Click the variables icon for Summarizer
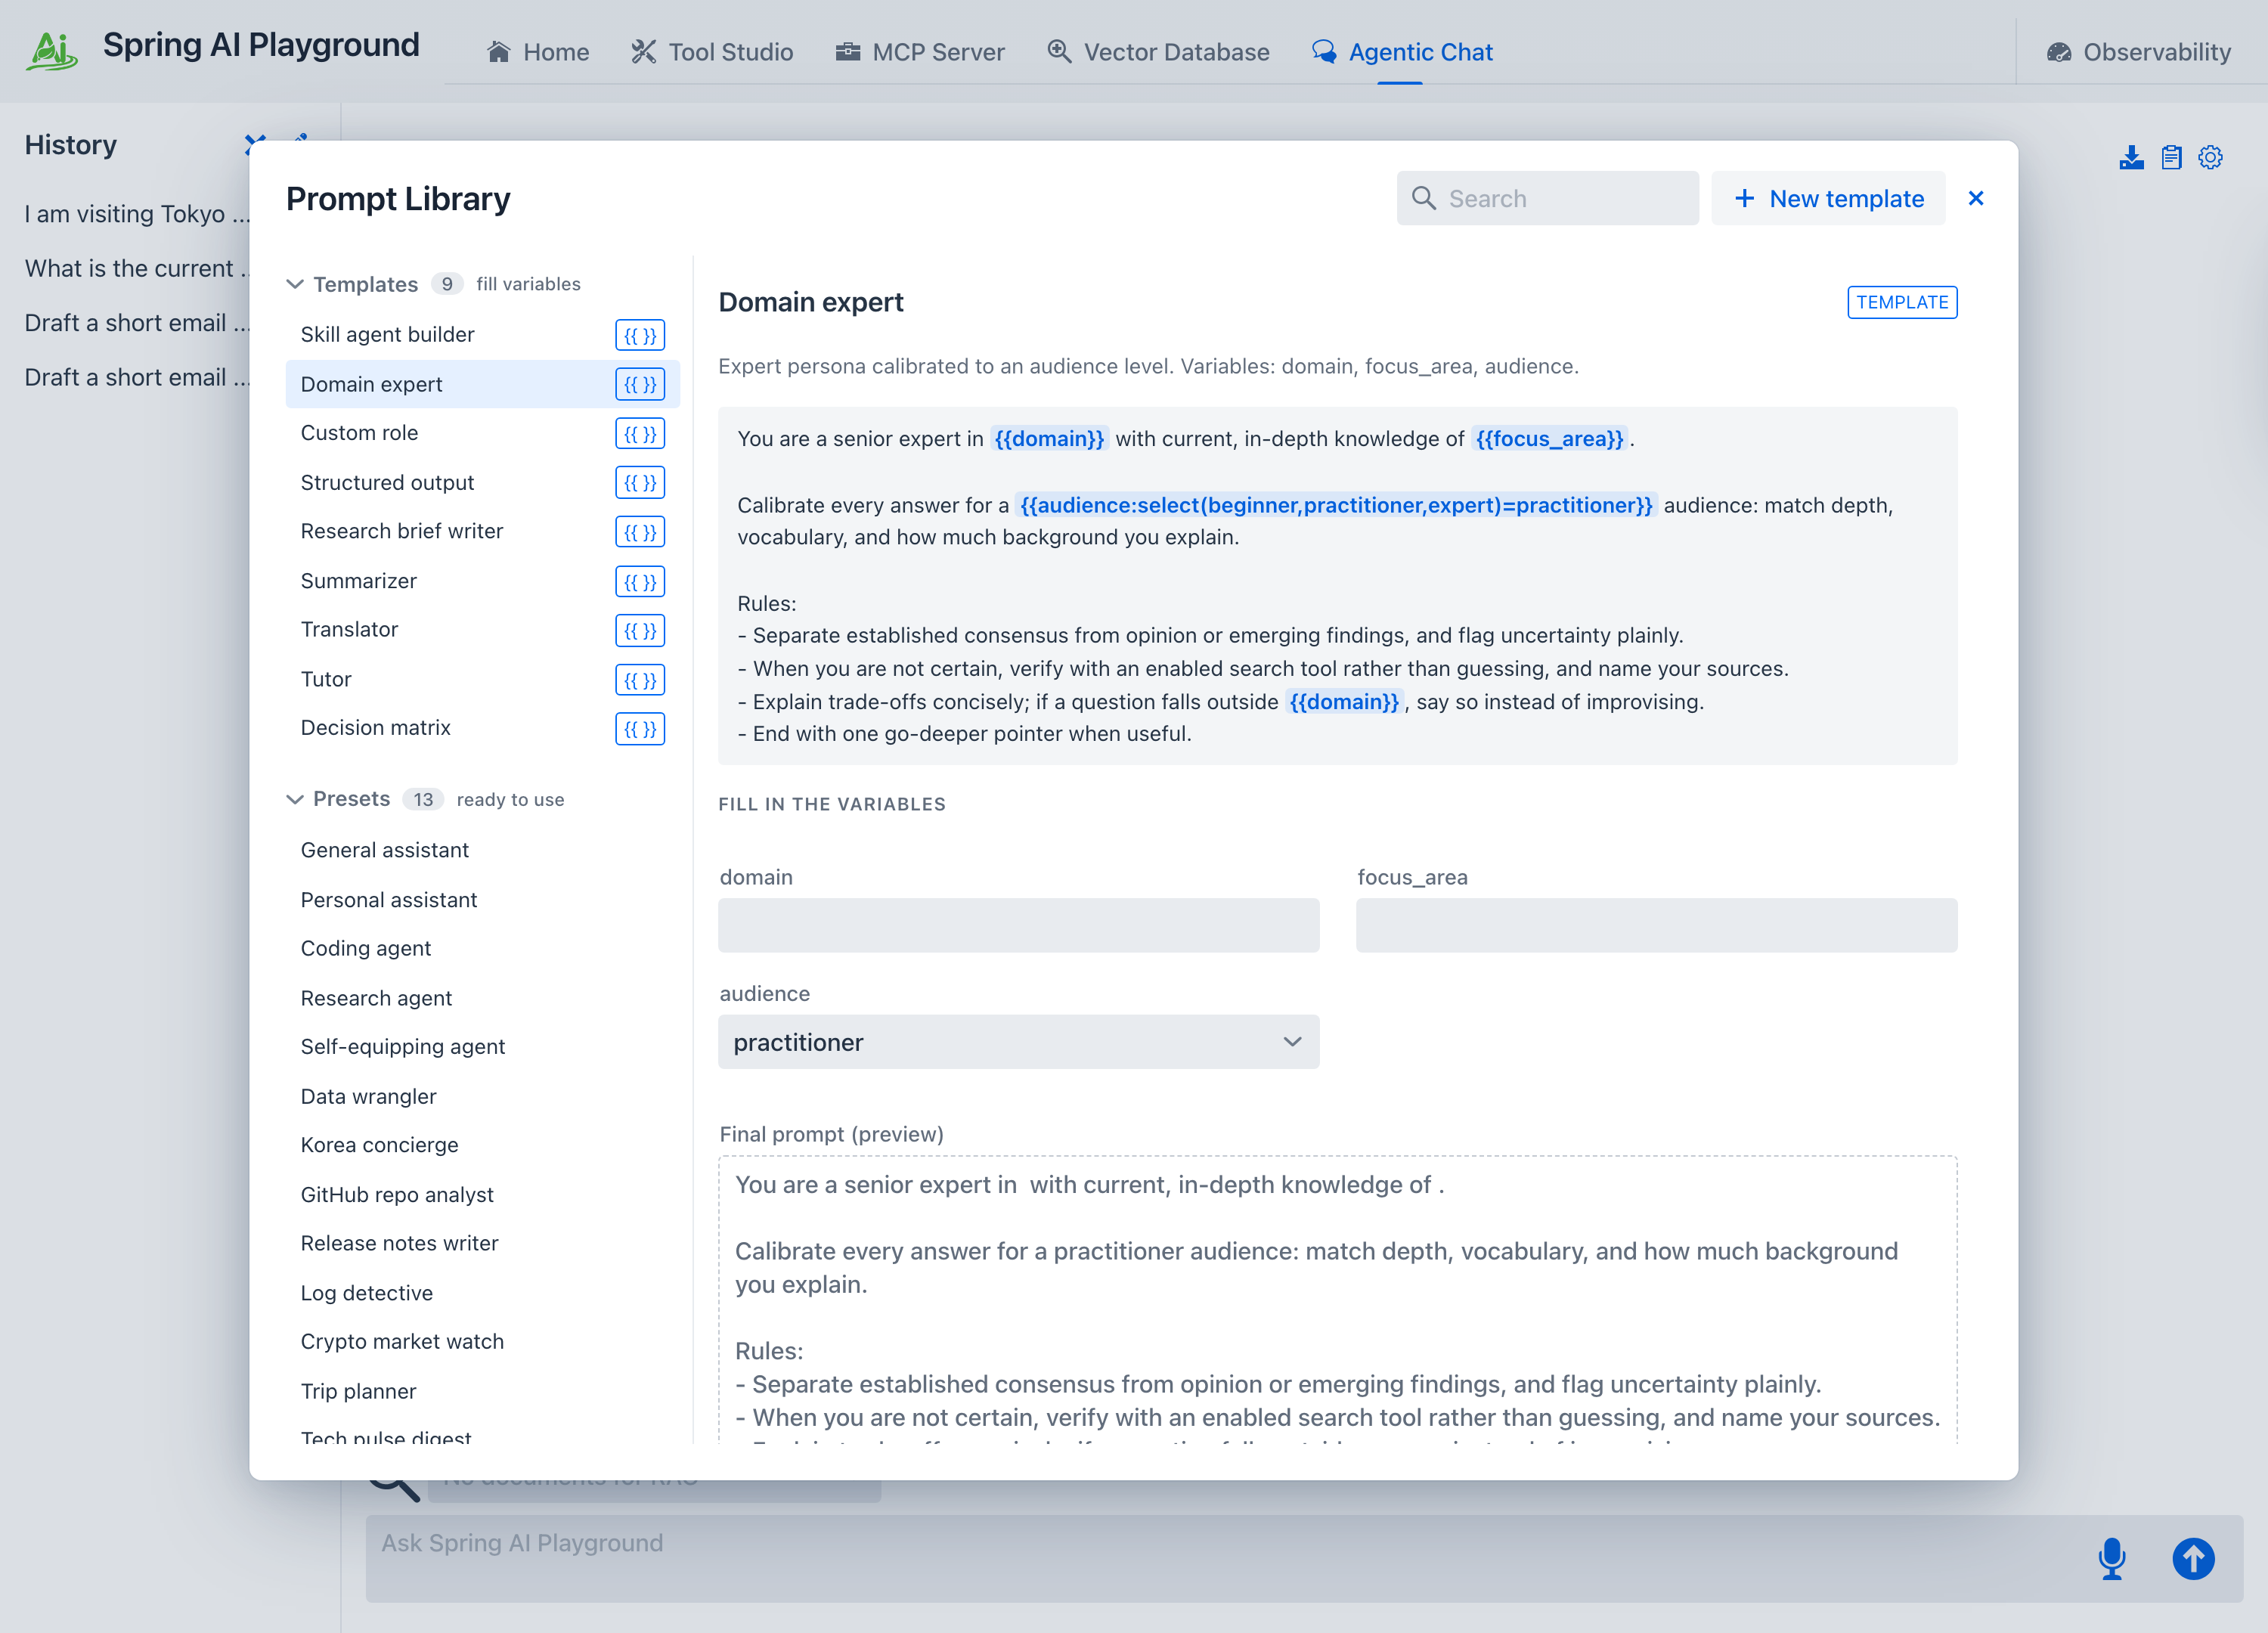Viewport: 2268px width, 1633px height. pyautogui.click(x=640, y=581)
